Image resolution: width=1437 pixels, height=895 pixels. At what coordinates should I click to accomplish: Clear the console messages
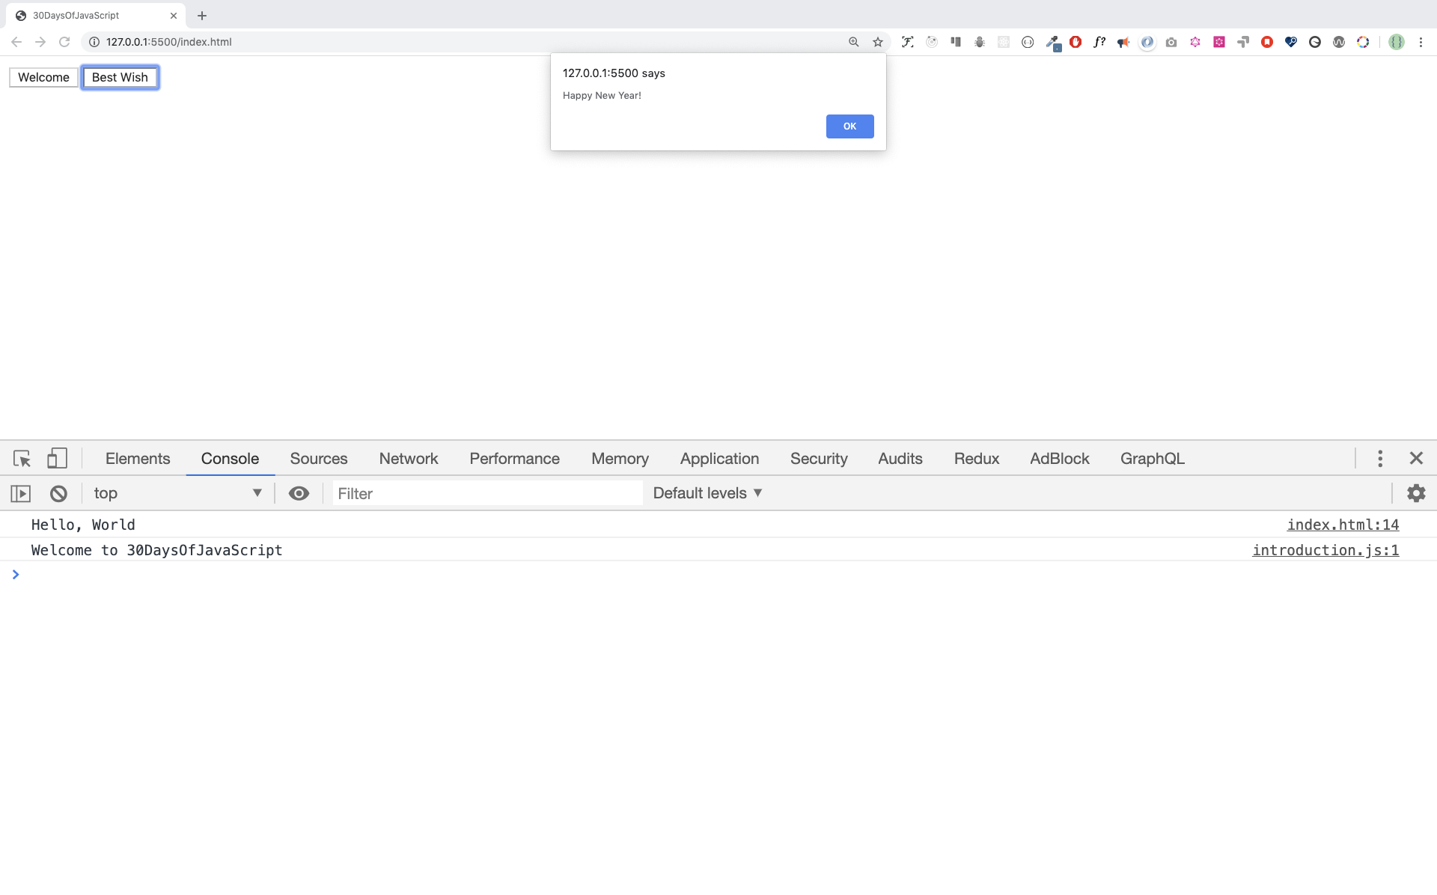click(58, 493)
